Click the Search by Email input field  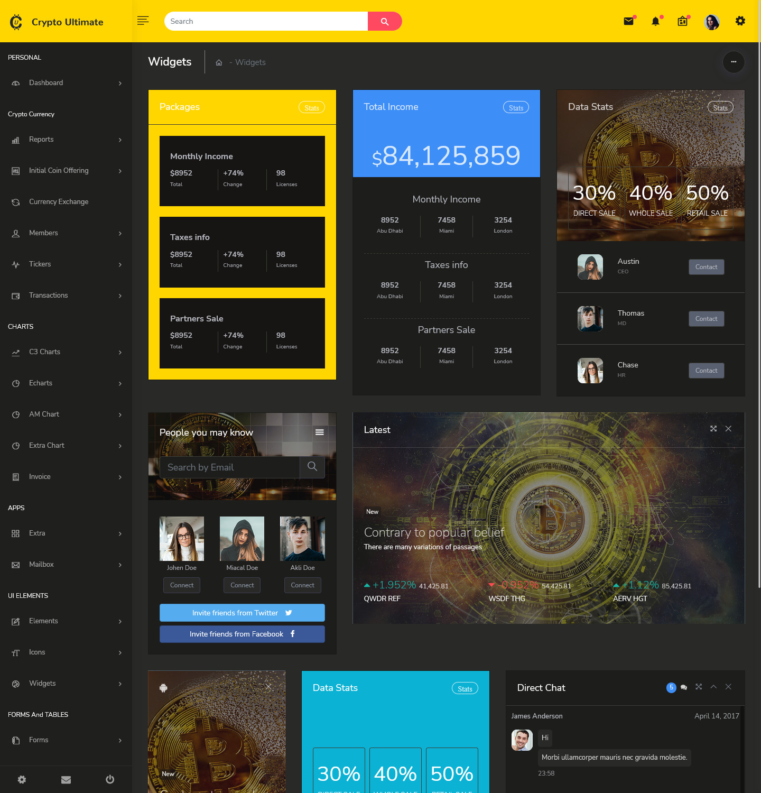[x=230, y=467]
